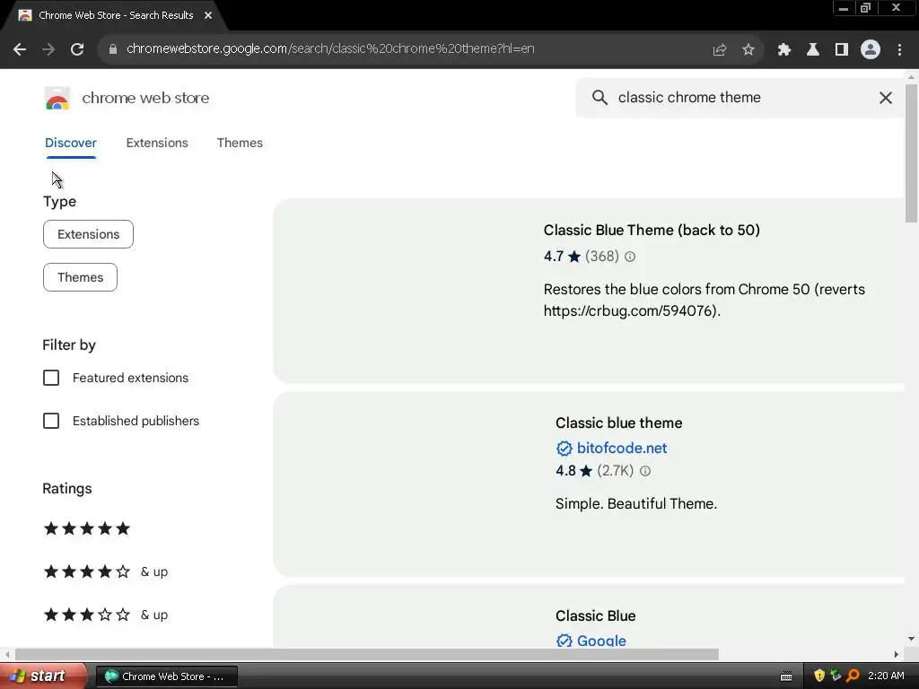Bookmark page with the star icon
Image resolution: width=919 pixels, height=689 pixels.
(x=748, y=49)
